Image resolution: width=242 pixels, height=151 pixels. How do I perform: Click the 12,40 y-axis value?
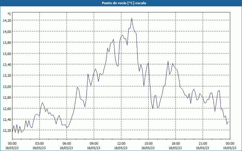point(7,119)
